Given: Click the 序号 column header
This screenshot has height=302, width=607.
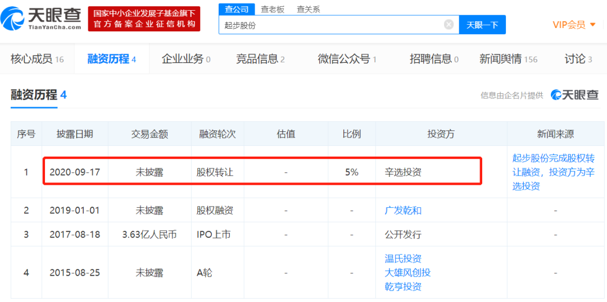Looking at the screenshot, I should click(26, 134).
